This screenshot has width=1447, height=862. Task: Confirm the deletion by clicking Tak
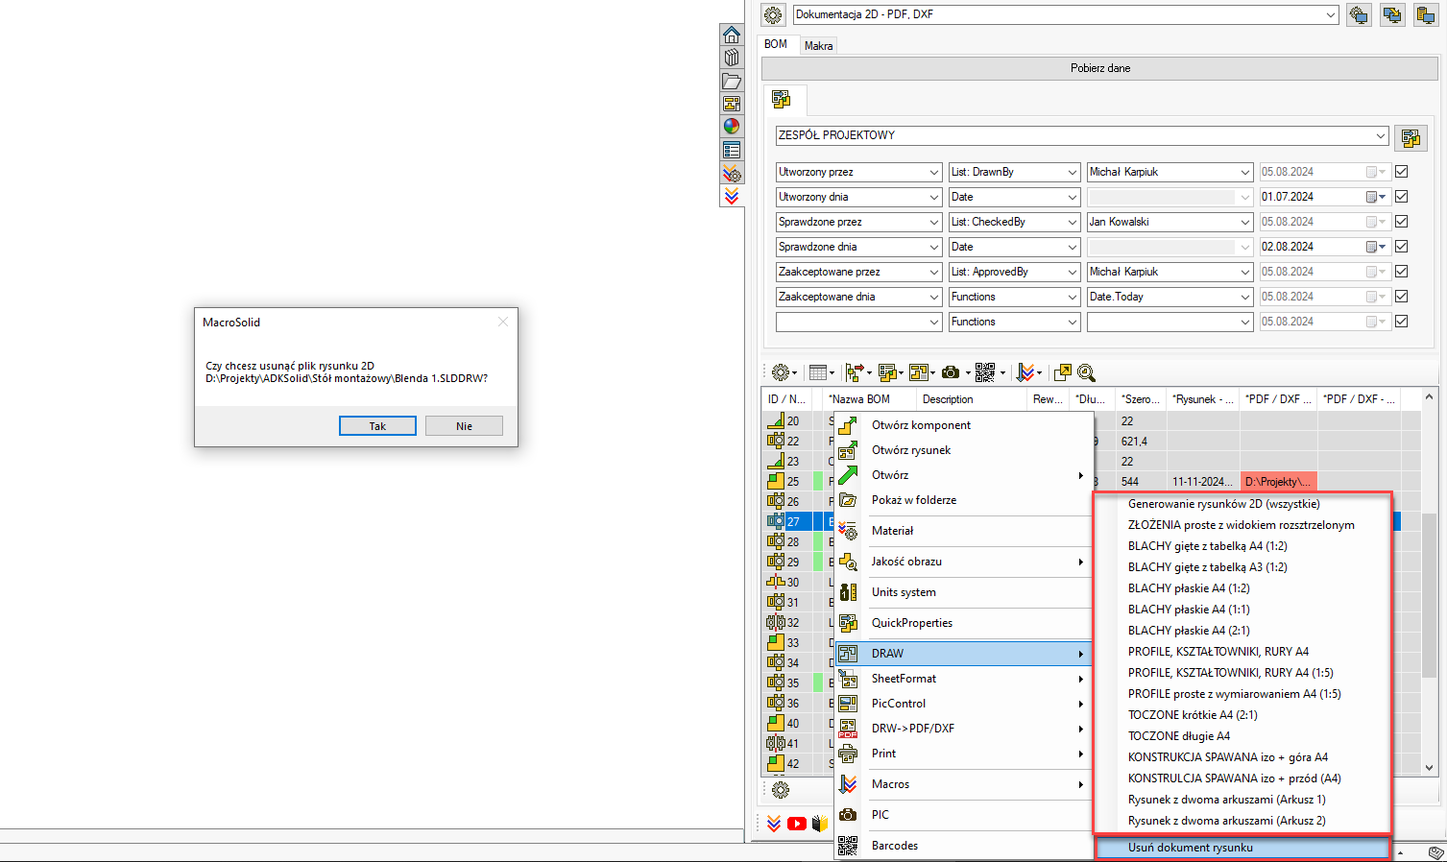pyautogui.click(x=377, y=426)
